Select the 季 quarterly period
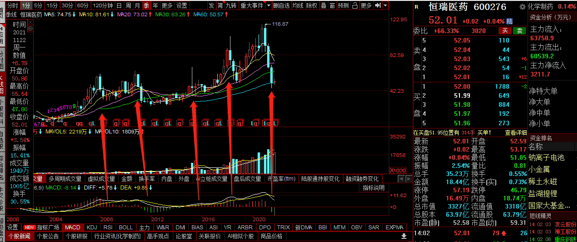Screen dimensions: 577x242 (146, 5)
